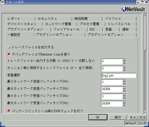Open the window menu icon in the title bar

pyautogui.click(x=2, y=2)
